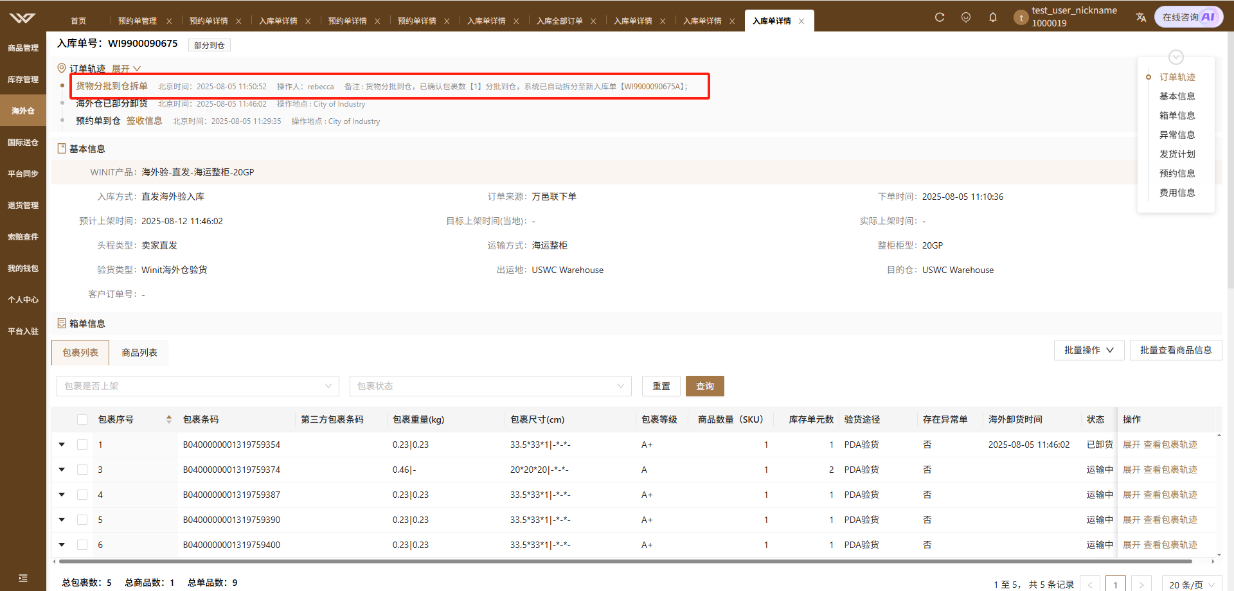The image size is (1234, 591).
Task: Open the notification bell
Action: pos(993,17)
